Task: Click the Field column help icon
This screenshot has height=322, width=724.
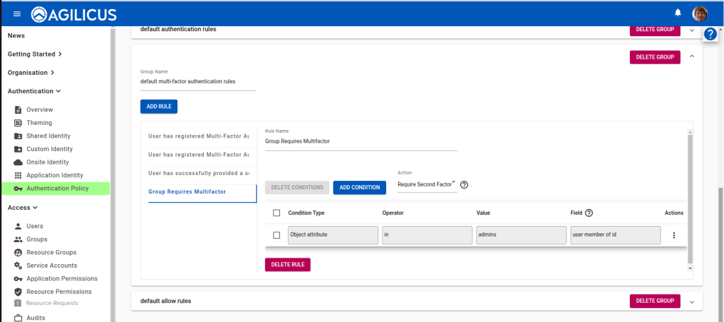Action: coord(589,213)
